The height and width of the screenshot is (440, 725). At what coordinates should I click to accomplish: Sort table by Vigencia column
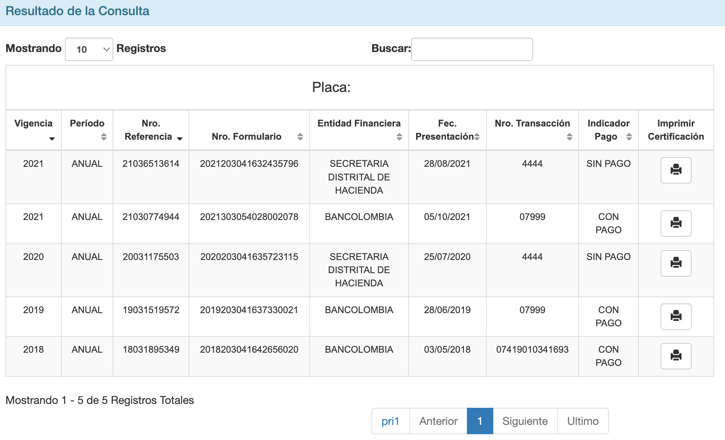[33, 130]
